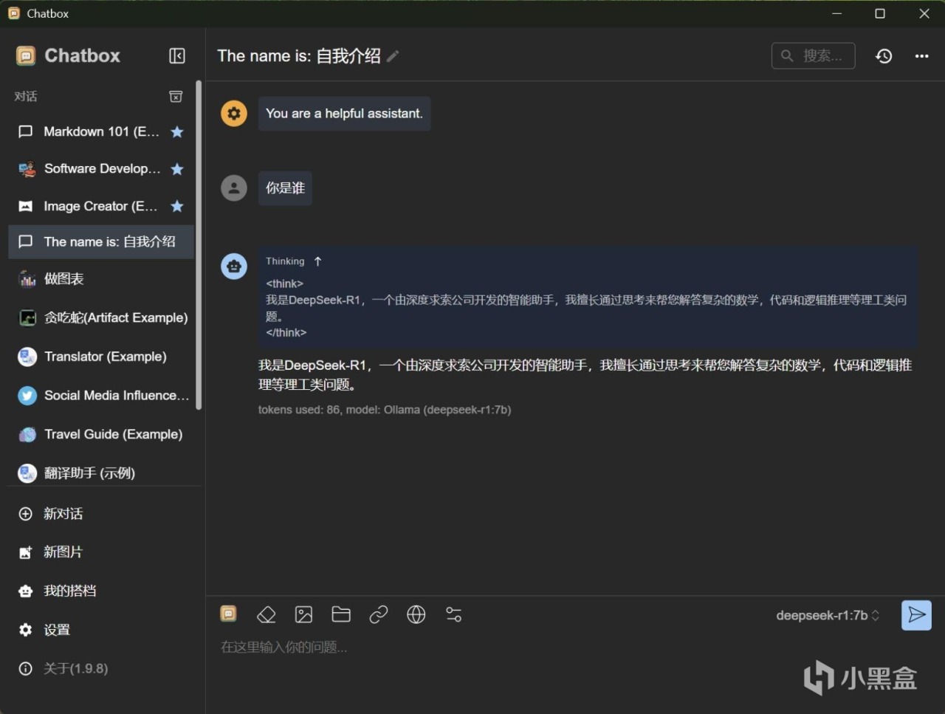Open 关于(1.9.8) about page
Viewport: 945px width, 714px height.
101,668
